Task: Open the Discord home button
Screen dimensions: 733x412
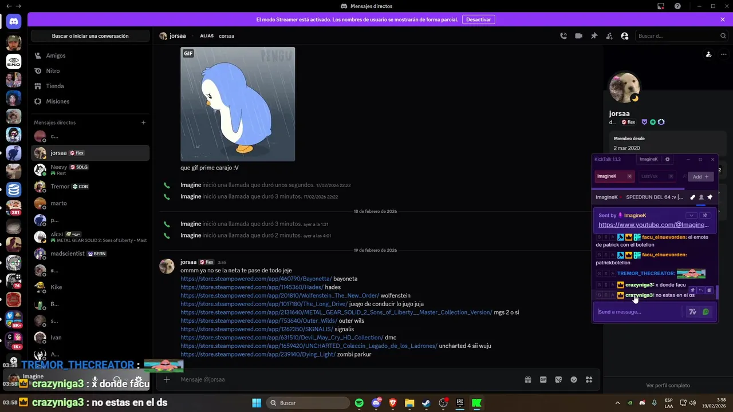Action: coord(14,22)
